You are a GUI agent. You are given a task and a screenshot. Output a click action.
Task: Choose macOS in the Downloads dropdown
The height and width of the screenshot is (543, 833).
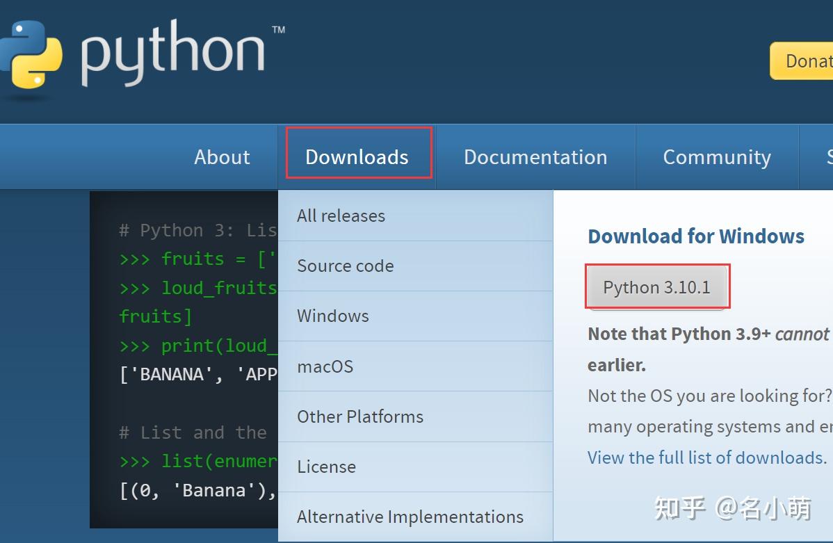click(x=415, y=366)
